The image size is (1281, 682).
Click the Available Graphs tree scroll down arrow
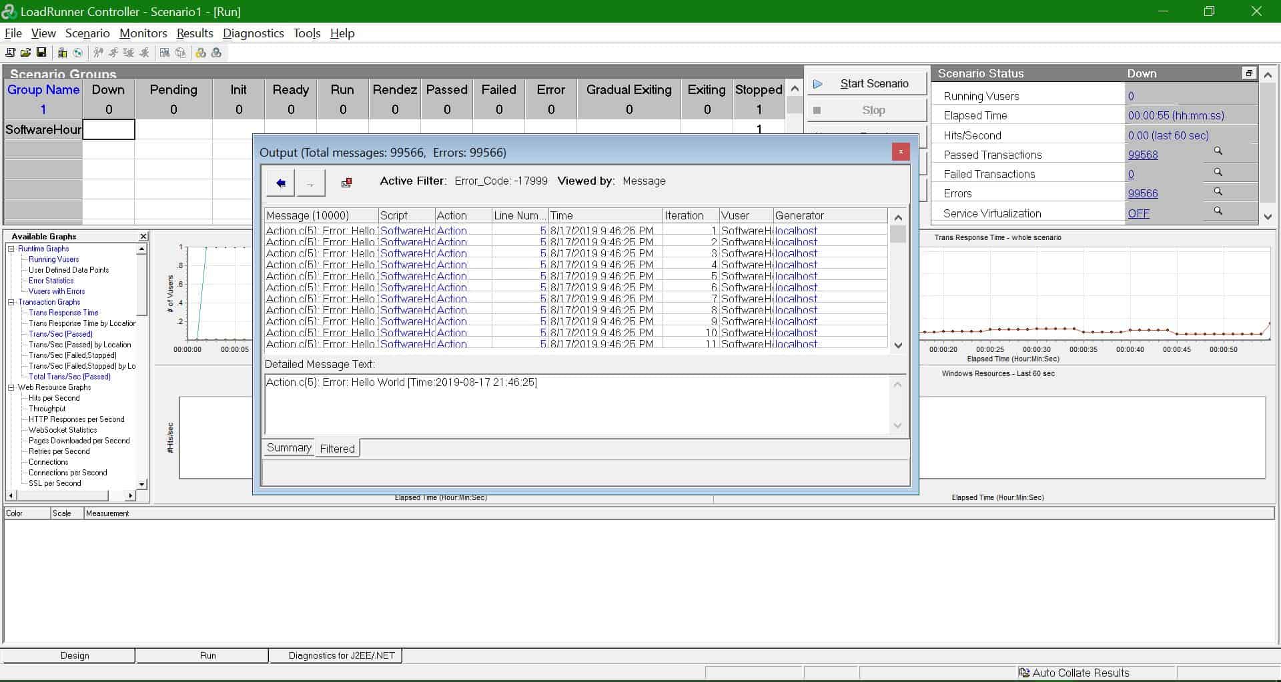[141, 485]
